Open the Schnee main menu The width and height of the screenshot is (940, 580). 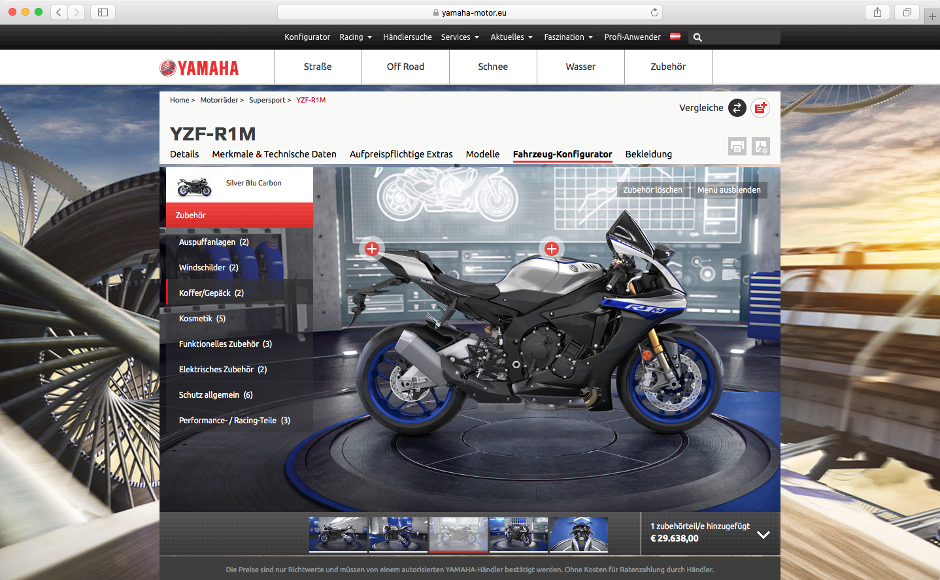tap(493, 67)
